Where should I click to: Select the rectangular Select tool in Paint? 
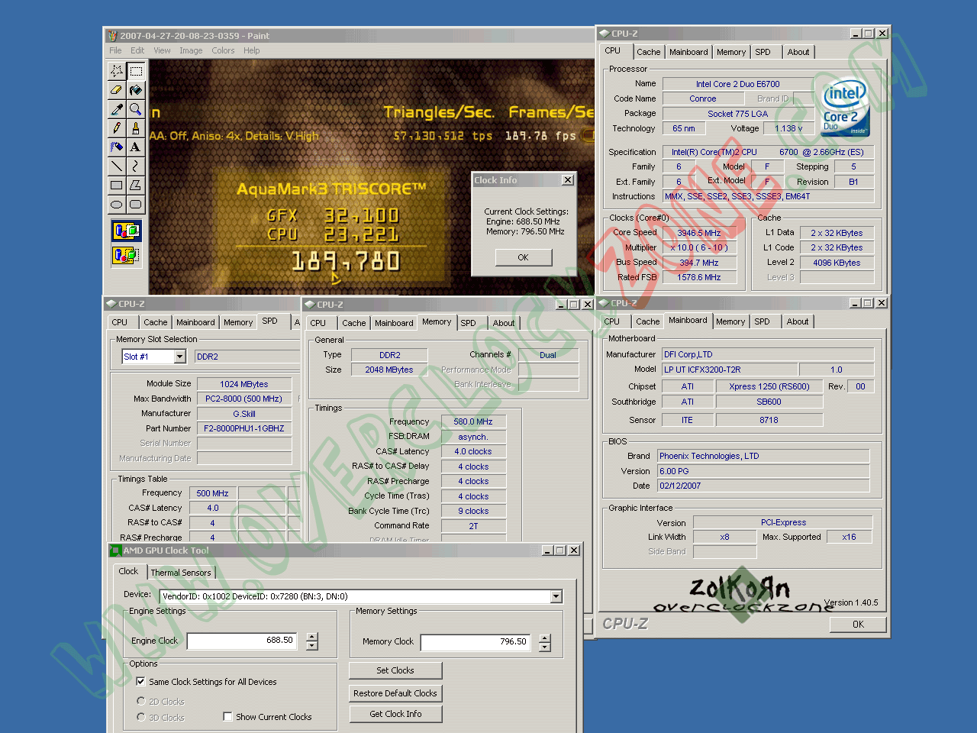pyautogui.click(x=136, y=71)
